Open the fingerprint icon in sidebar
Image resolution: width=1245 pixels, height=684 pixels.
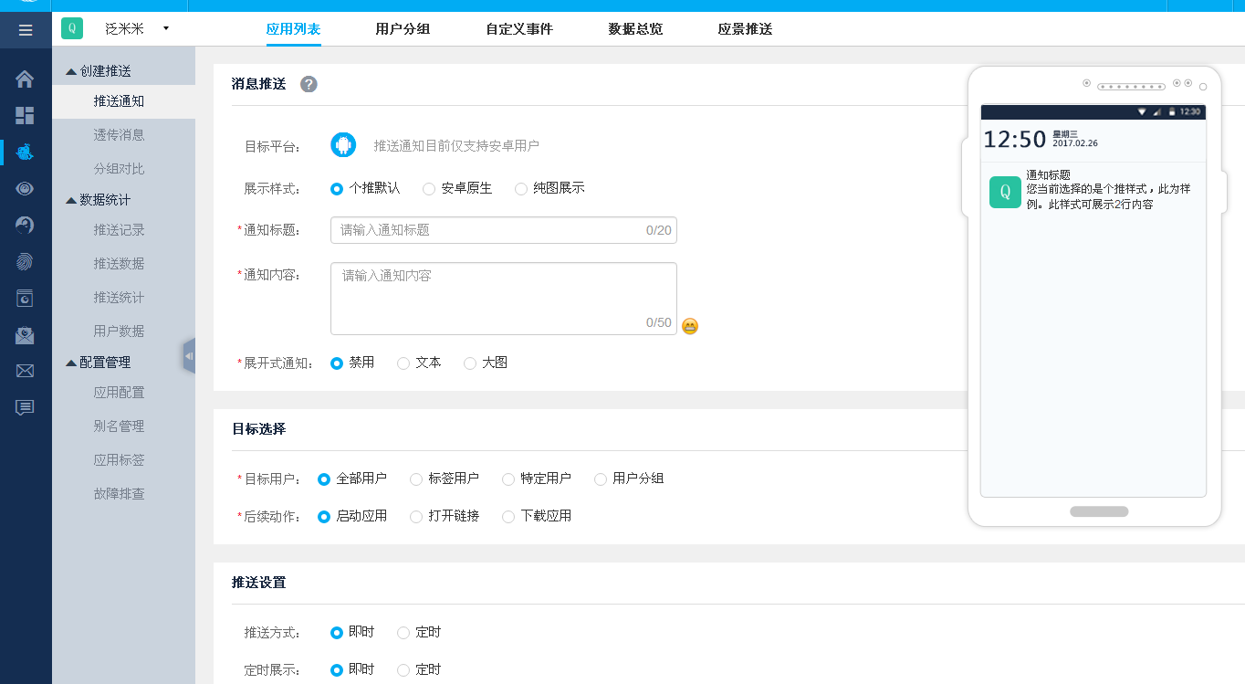(x=25, y=261)
